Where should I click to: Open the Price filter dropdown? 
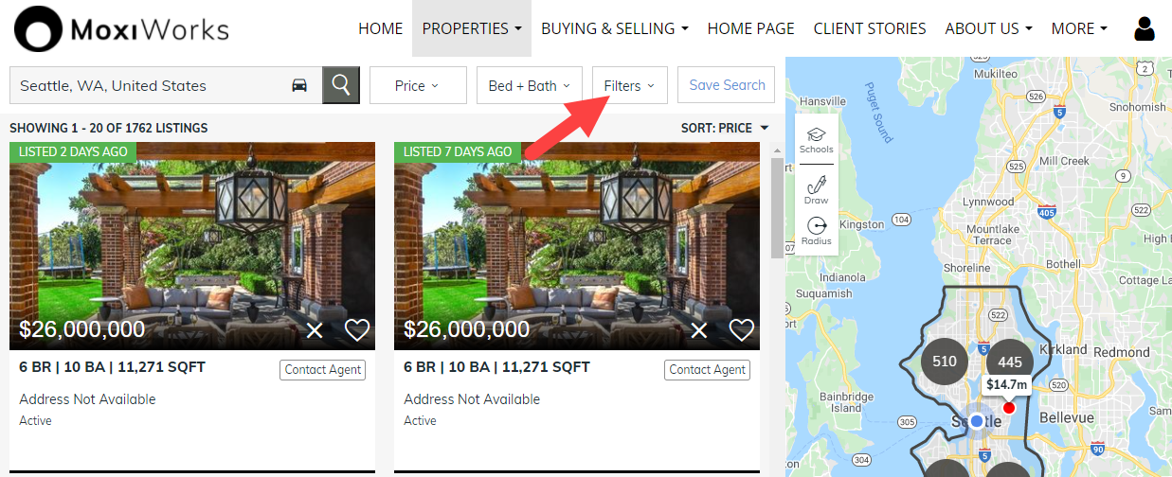click(418, 85)
